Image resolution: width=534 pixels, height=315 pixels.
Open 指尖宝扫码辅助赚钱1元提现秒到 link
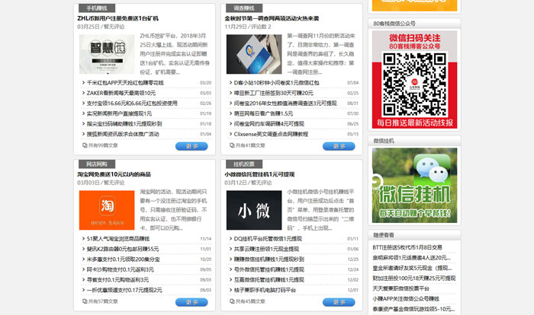pyautogui.click(x=124, y=124)
